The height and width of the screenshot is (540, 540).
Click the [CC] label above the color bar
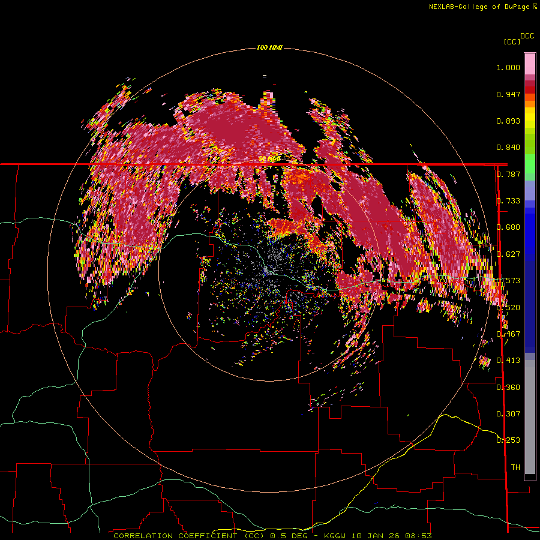512,41
